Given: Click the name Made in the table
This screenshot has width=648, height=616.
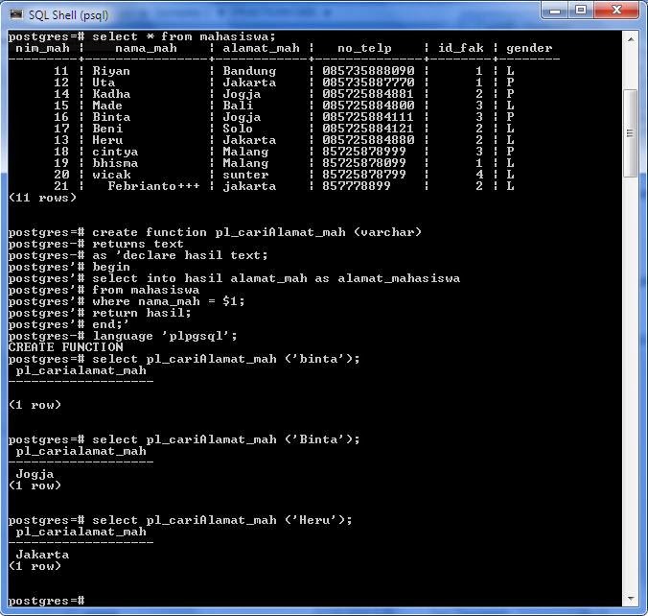Looking at the screenshot, I should [107, 106].
